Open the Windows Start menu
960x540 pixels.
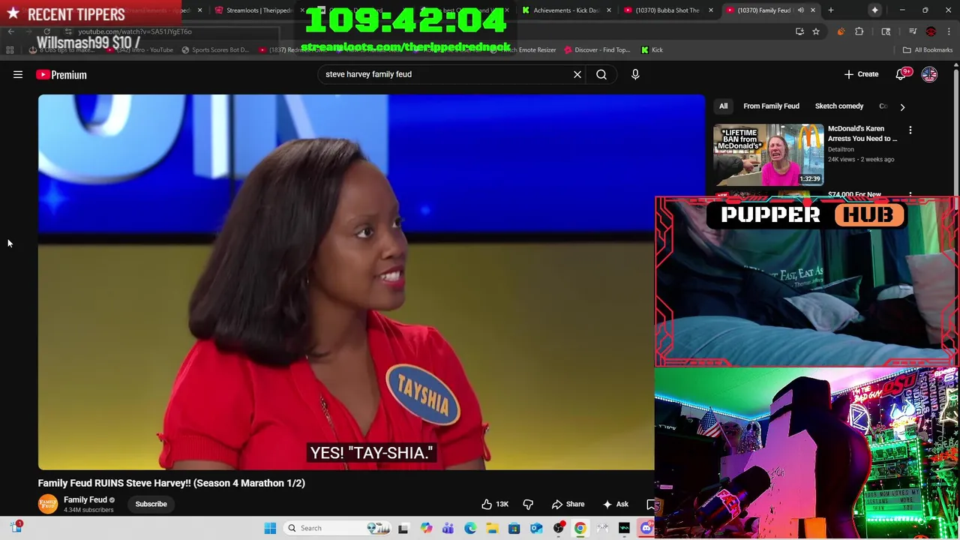(x=270, y=528)
